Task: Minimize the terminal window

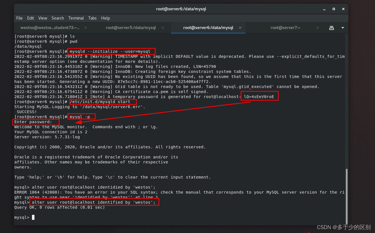Action: 324,9
